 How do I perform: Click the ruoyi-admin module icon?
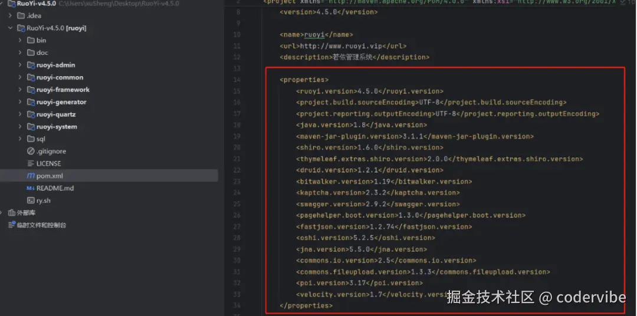31,65
